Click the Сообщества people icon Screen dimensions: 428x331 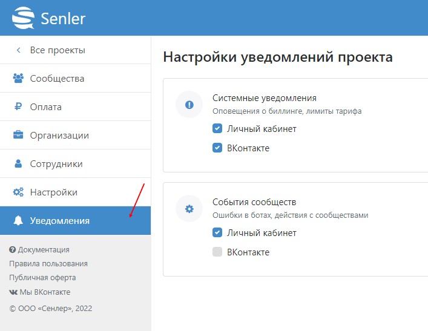18,78
